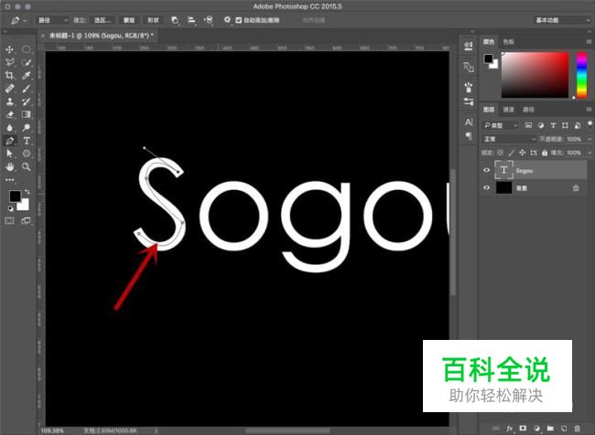The height and width of the screenshot is (435, 595).
Task: Open the Properties panel icon in dock
Action: tap(469, 46)
